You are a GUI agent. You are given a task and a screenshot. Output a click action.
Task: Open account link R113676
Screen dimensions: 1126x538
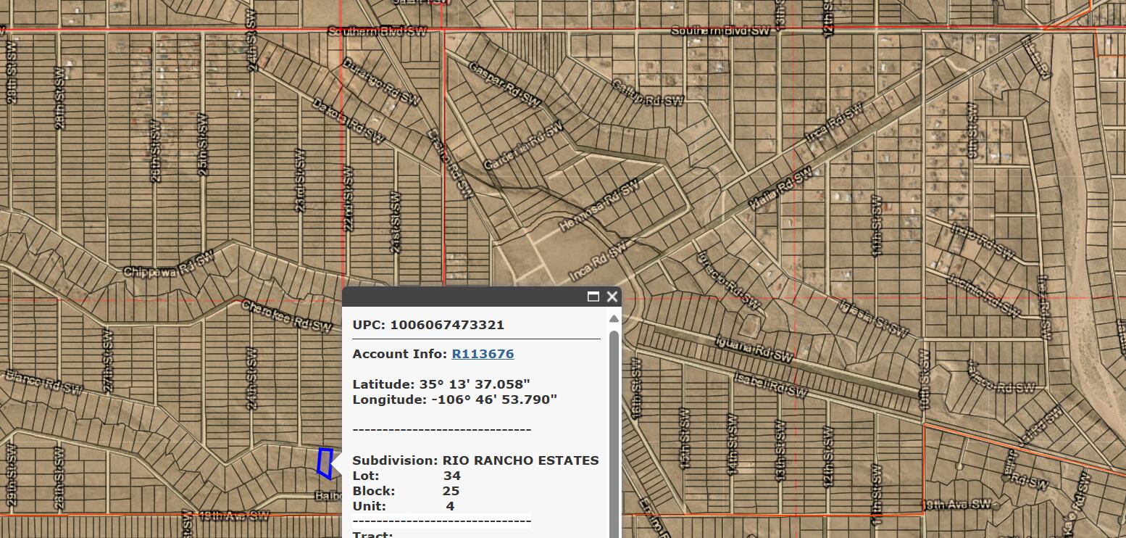click(x=483, y=354)
